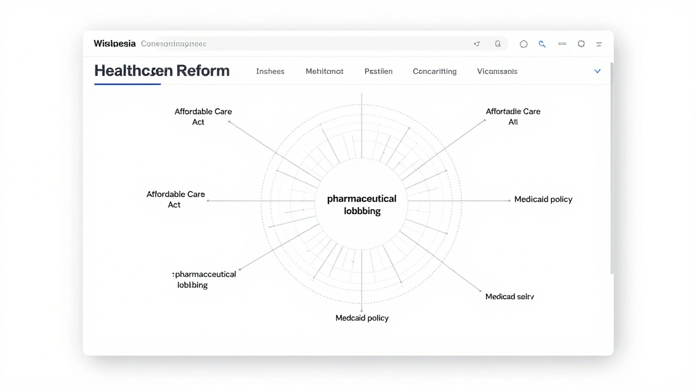Click the notification badge icon in the toolbar
This screenshot has width=696, height=391.
(x=581, y=43)
